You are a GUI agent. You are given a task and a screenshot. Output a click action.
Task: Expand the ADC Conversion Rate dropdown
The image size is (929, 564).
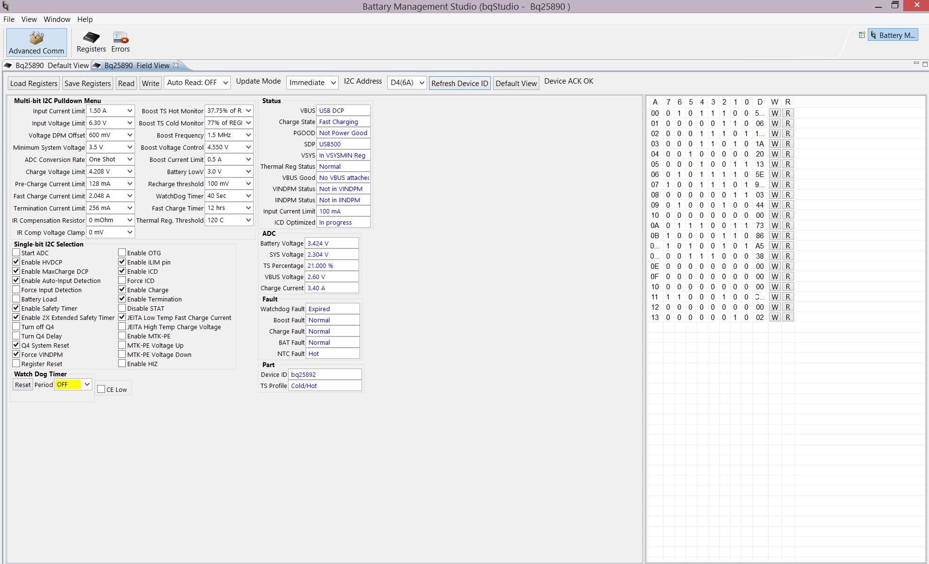pos(110,159)
